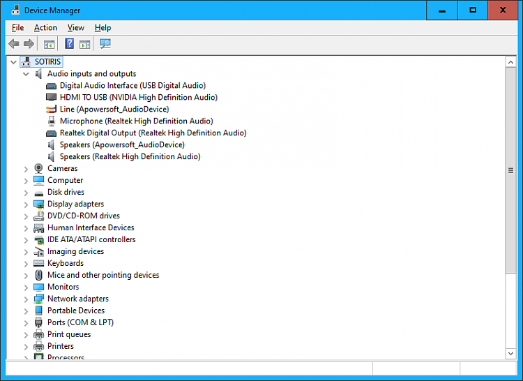Viewport: 523px width, 381px height.
Task: Click the Line Apowersoft device icon
Action: [51, 109]
